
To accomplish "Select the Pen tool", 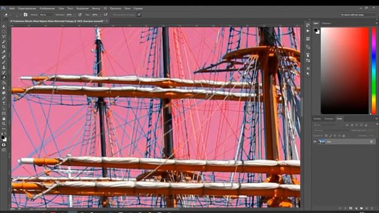I will pyautogui.click(x=4, y=98).
